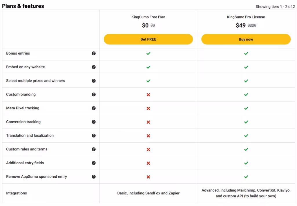Click the Get FREE button
This screenshot has height=206, width=297.
148,39
